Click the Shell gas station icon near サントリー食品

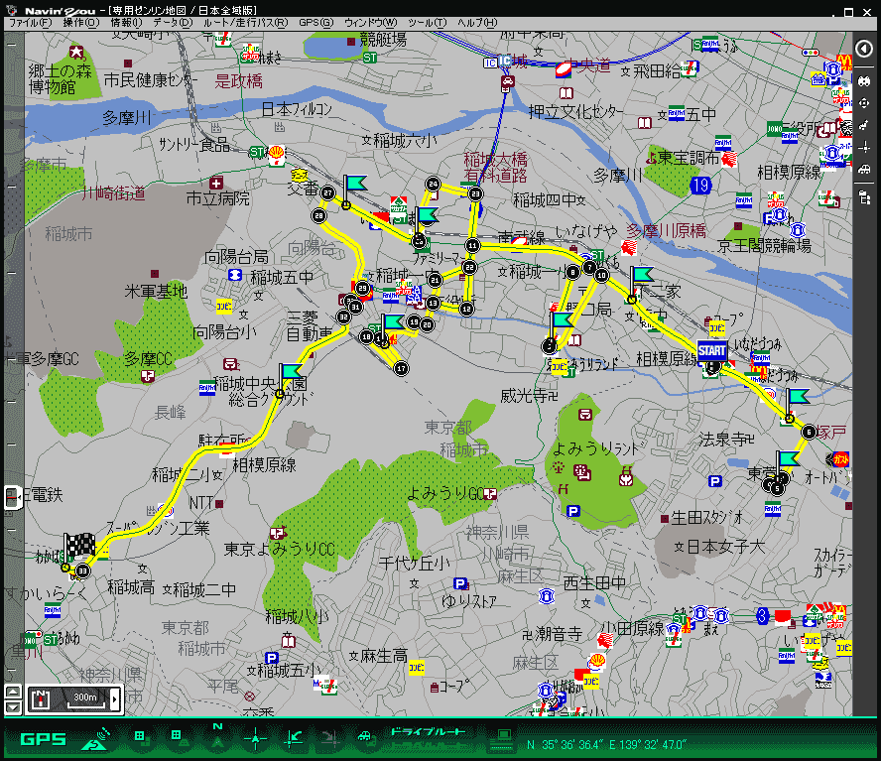pos(277,155)
